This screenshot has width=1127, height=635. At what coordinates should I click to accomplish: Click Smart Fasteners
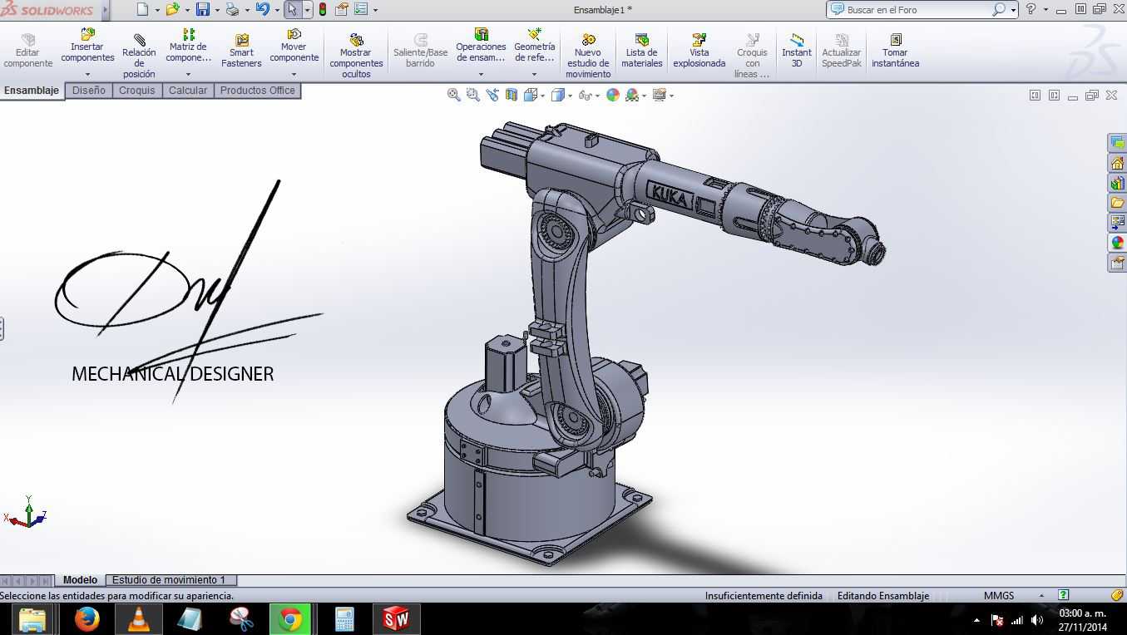tap(241, 52)
